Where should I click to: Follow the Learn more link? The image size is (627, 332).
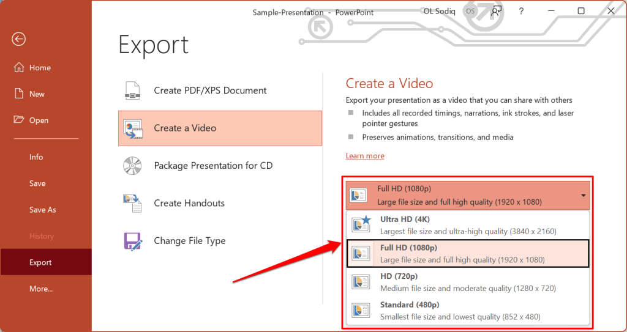(x=365, y=156)
